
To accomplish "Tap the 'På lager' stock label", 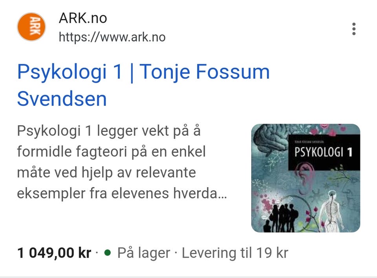I will click(144, 253).
